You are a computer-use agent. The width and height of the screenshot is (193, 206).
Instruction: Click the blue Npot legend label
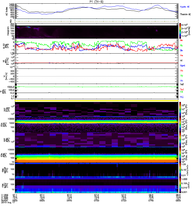coord(182,65)
